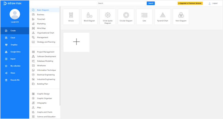Select the Wireframe category
Image resolution: width=223 pixels, height=119 pixels.
pos(44,66)
